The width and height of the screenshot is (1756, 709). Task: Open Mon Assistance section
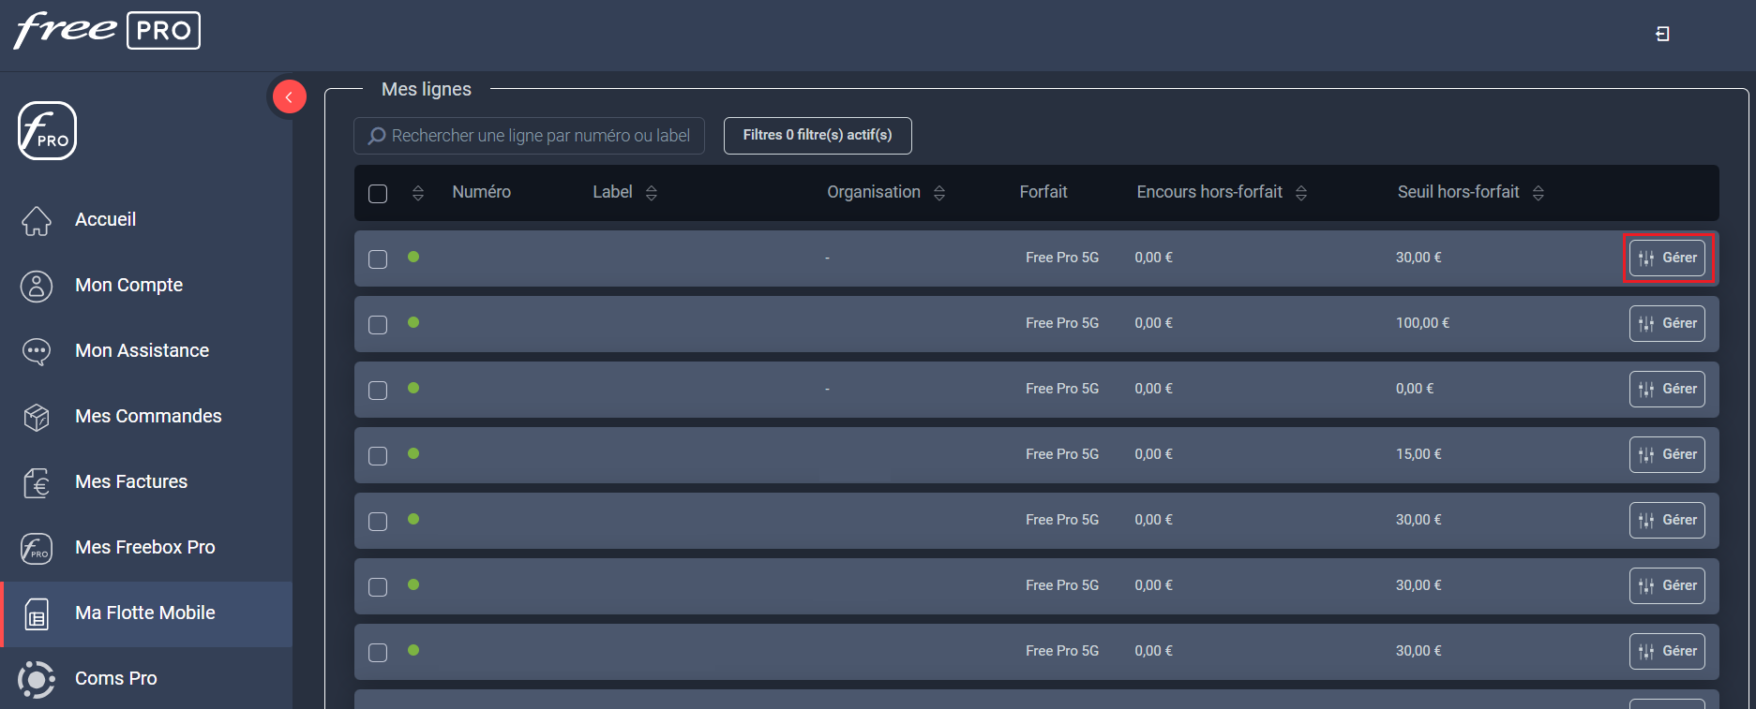click(143, 350)
